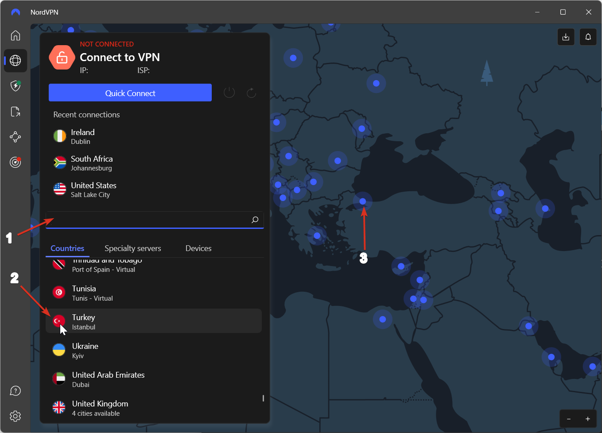The width and height of the screenshot is (602, 433).
Task: Click the United Arab Emirates flag icon
Action: (59, 379)
